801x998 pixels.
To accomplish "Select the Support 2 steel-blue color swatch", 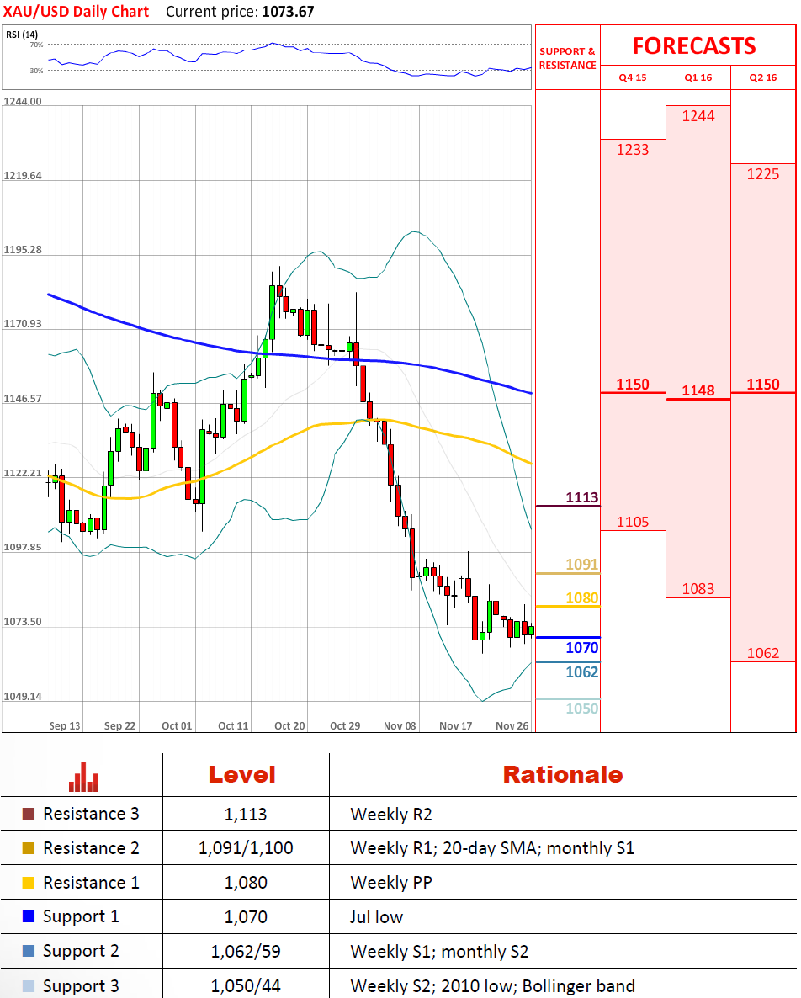I will click(x=28, y=951).
